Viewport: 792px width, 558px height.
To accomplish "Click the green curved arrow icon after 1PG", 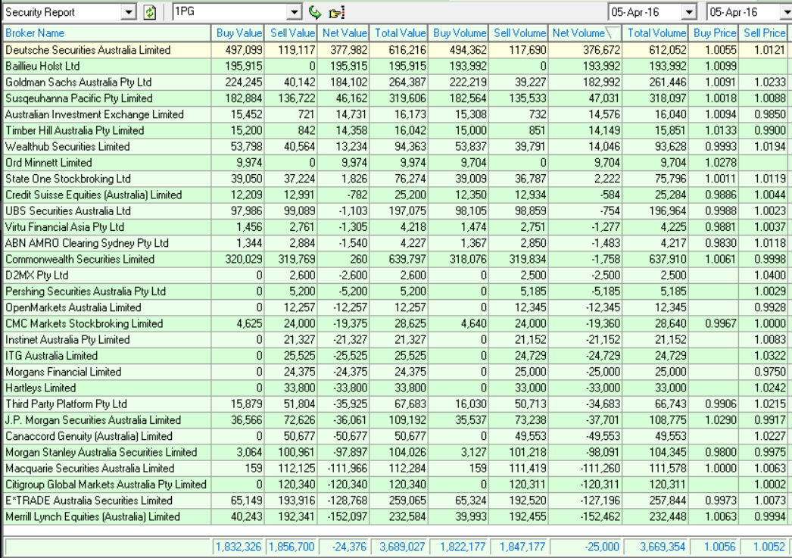I will [x=315, y=12].
